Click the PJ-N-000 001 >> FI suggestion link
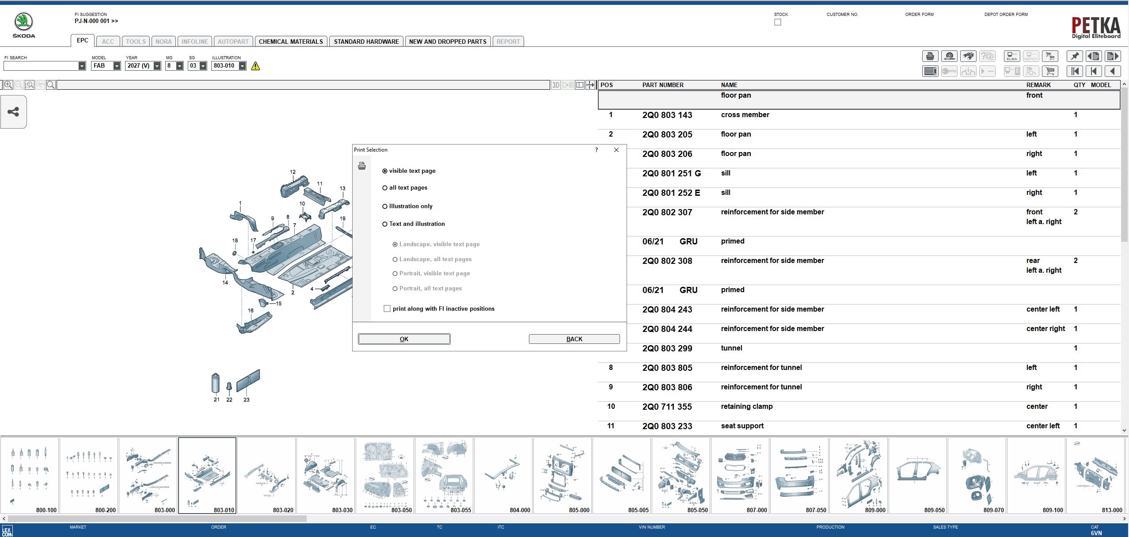The width and height of the screenshot is (1129, 537). coord(96,21)
